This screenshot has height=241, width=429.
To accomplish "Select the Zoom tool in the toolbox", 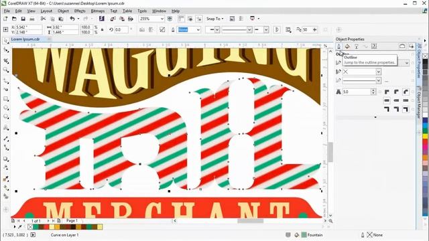I will click(x=6, y=70).
